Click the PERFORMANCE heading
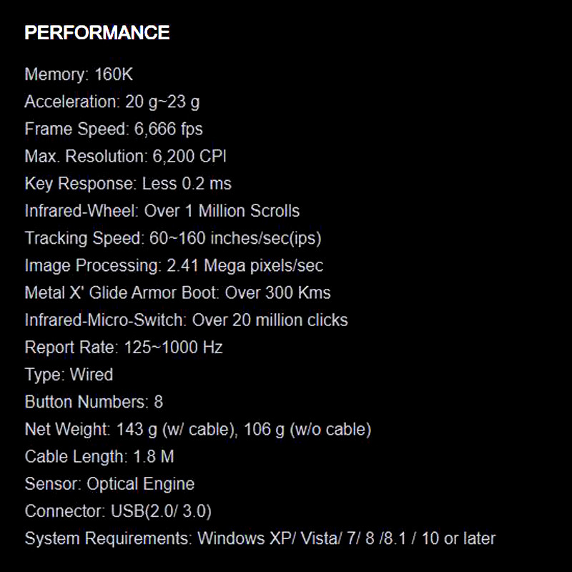The image size is (572, 572). tap(97, 33)
